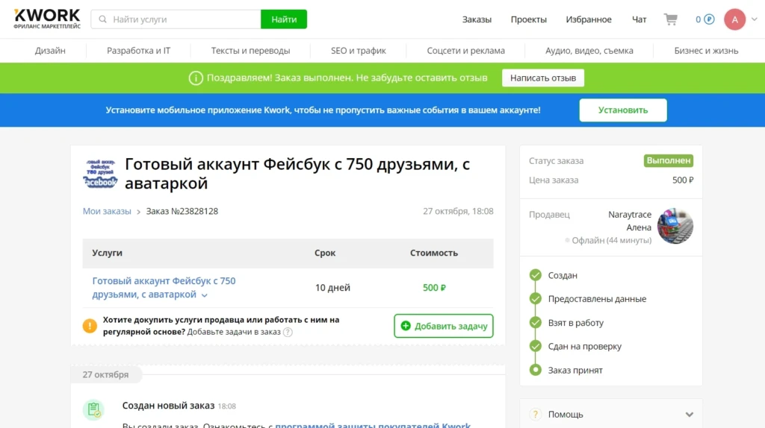Open the seller name Narаytrace Алена

(x=629, y=221)
